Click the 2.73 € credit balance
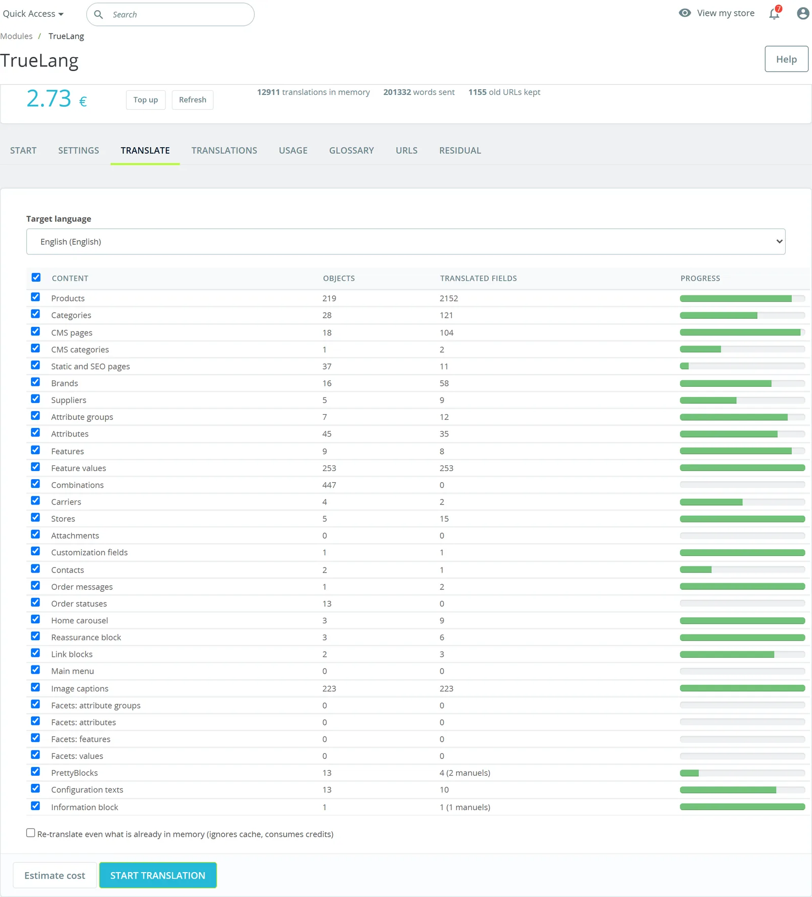 [57, 98]
